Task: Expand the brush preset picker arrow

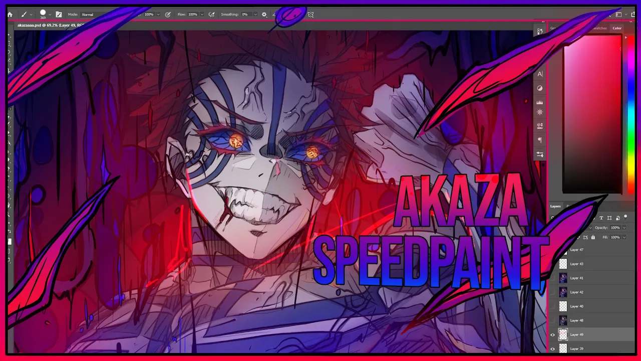Action: [x=50, y=15]
